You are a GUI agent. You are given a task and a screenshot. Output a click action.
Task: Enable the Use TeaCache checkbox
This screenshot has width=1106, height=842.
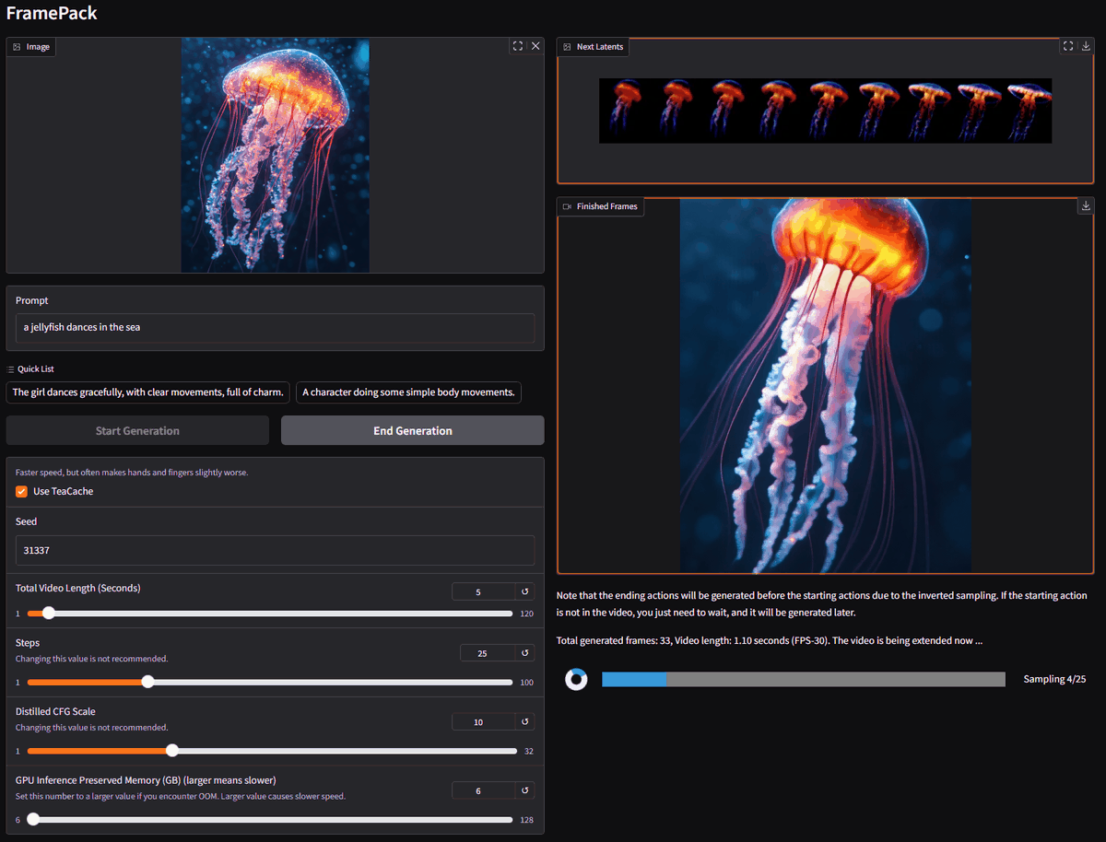[x=21, y=491]
